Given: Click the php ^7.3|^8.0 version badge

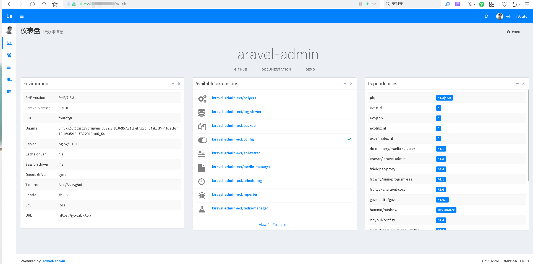Looking at the screenshot, I should [x=444, y=98].
